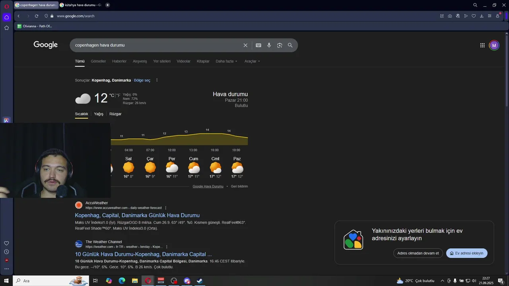Show the Rüzgar weather graph
509x286 pixels.
115,114
